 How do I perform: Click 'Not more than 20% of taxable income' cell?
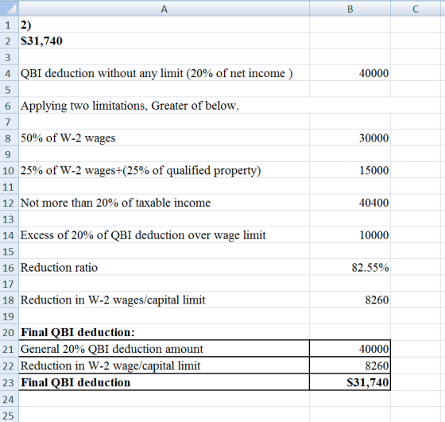(x=164, y=203)
